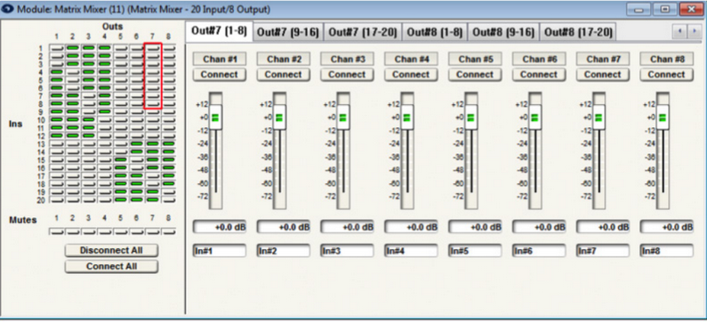Viewport: 707px width, 322px height.
Task: Click the Chan #4 button
Action: 411,59
